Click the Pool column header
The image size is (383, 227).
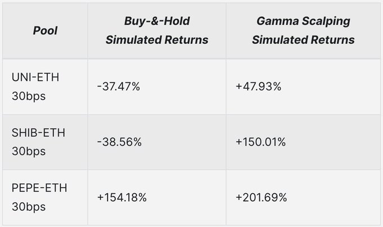(x=44, y=31)
